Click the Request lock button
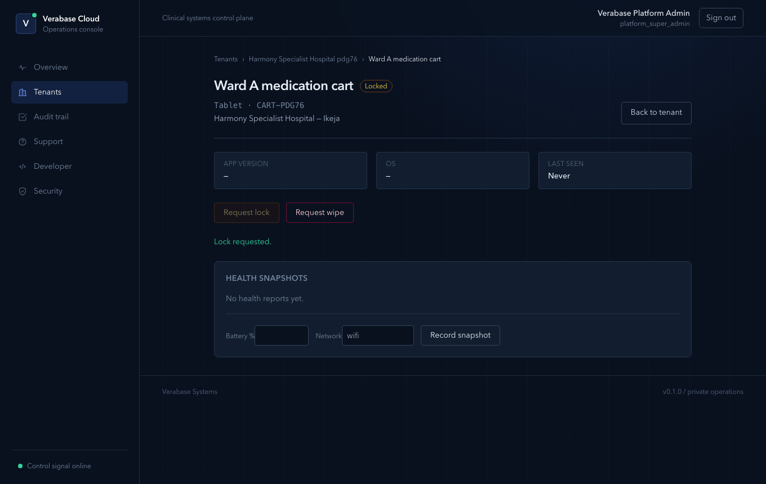Image resolution: width=766 pixels, height=484 pixels. (x=247, y=213)
